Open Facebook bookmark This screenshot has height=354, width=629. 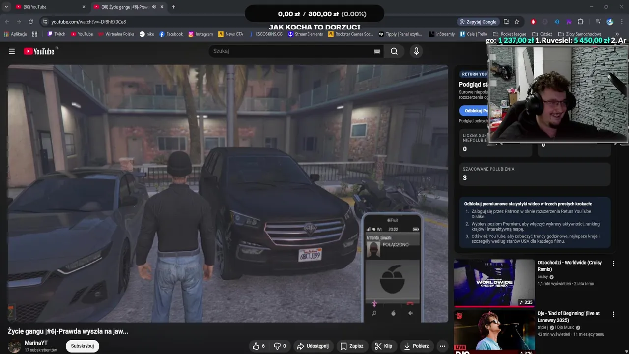pos(171,34)
